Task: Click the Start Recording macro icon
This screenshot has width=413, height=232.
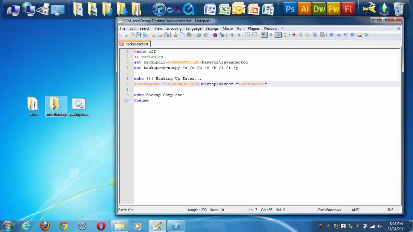Action: (294, 35)
